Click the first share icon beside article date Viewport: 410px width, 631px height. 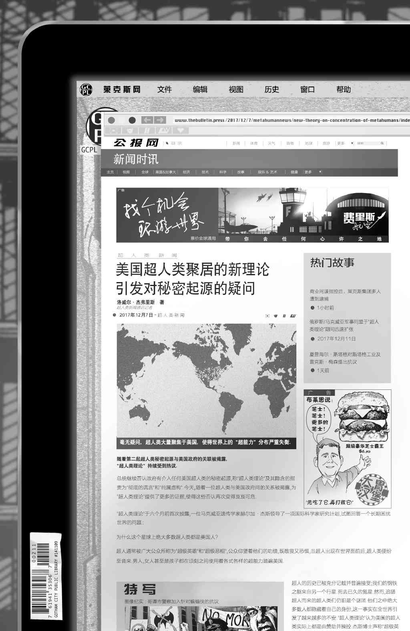(x=267, y=316)
